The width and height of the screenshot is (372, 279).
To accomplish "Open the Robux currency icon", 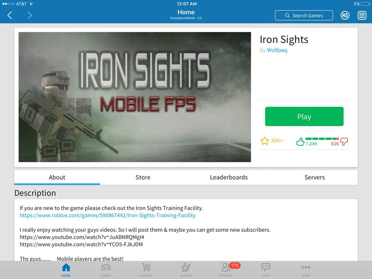I will pyautogui.click(x=345, y=15).
